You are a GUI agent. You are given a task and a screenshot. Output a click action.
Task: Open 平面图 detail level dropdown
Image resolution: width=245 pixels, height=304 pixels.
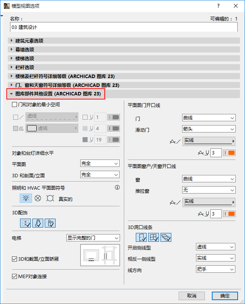(x=100, y=163)
